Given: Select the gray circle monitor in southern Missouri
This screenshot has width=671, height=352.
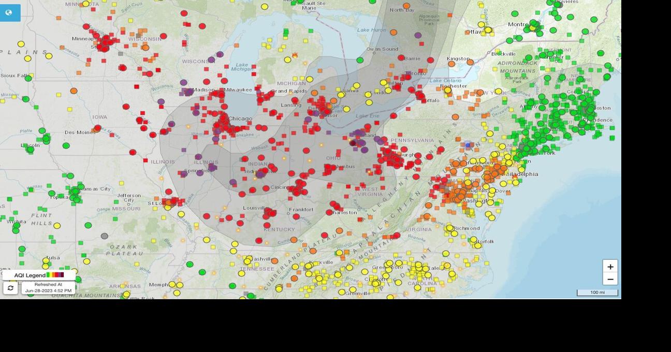Looking at the screenshot, I should point(105,236).
